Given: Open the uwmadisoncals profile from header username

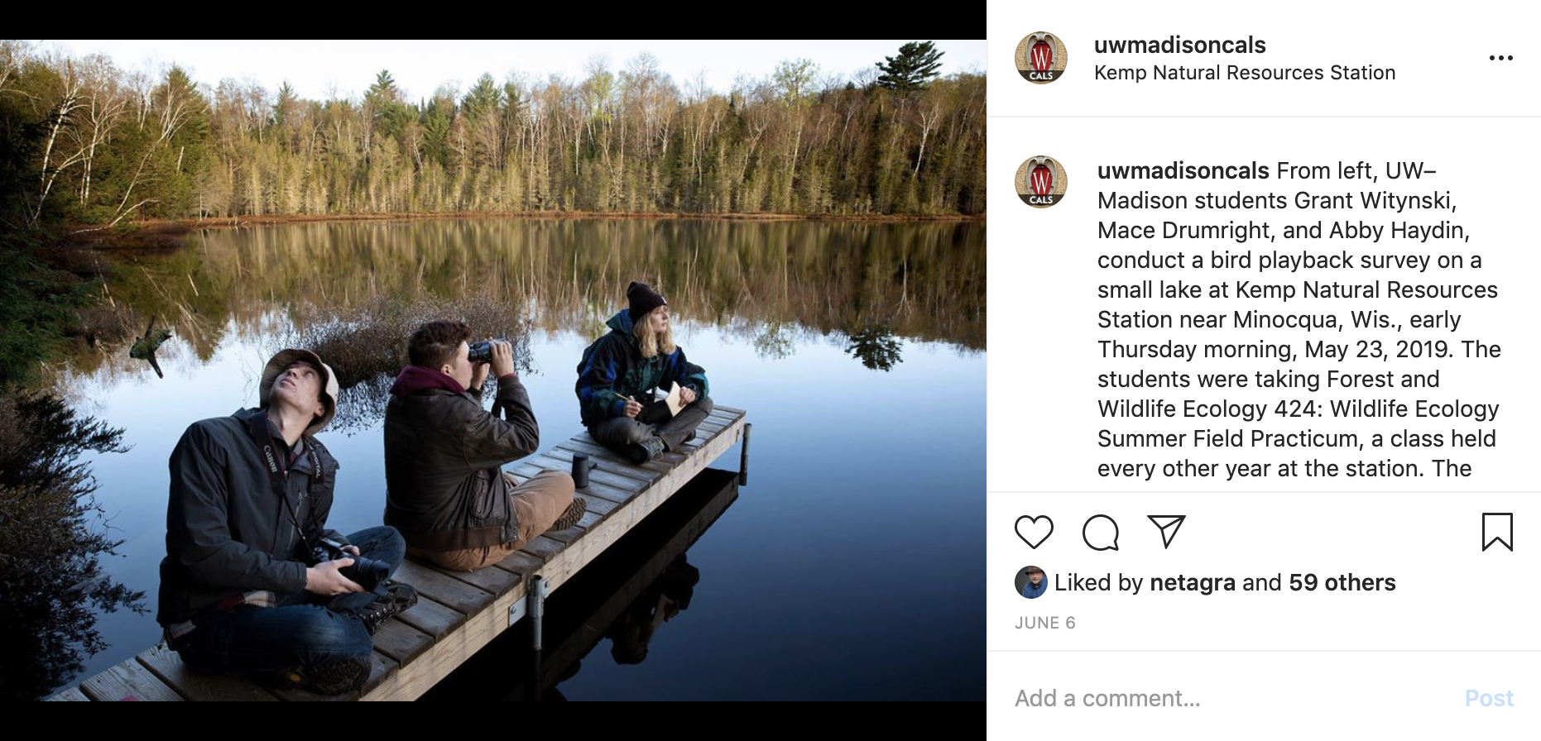Looking at the screenshot, I should (x=1179, y=45).
